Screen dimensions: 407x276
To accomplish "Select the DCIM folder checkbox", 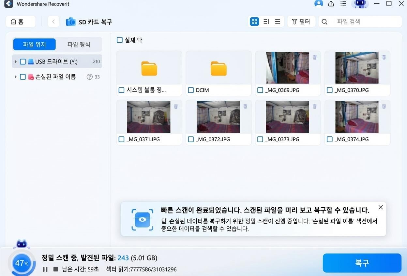I will (x=191, y=90).
